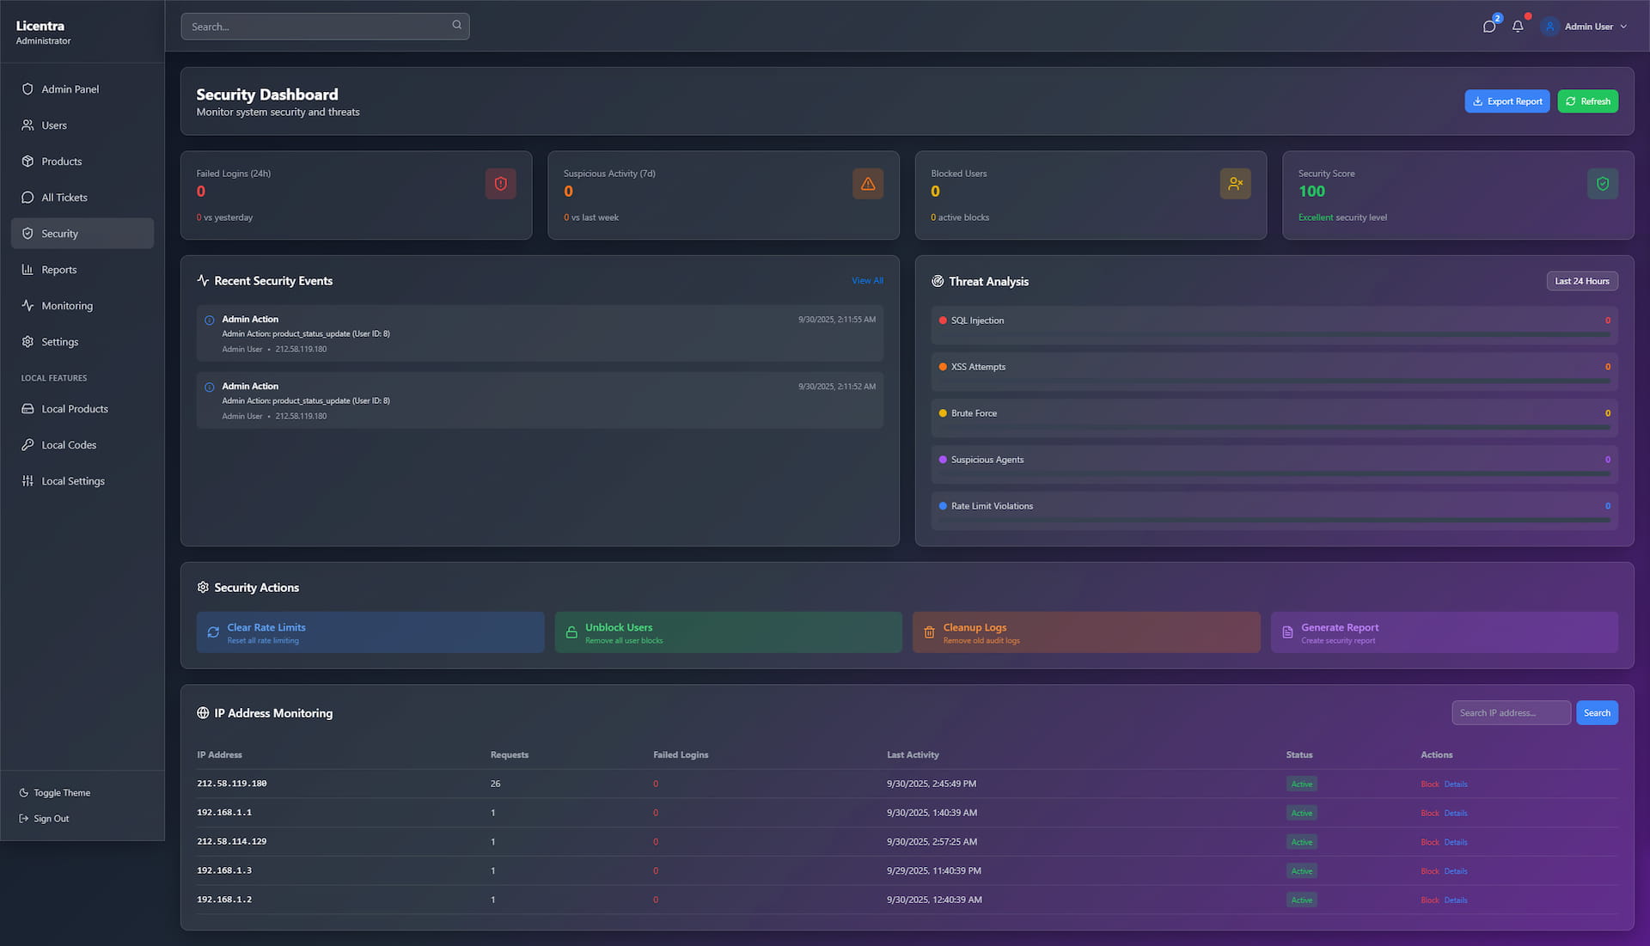
Task: Open the Last 24 Hours time range selector
Action: click(x=1581, y=281)
